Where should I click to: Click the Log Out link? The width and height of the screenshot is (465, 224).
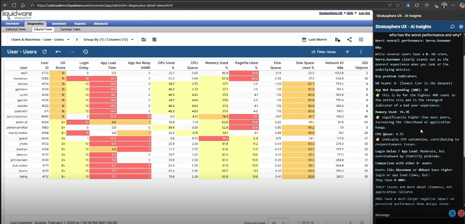point(364,13)
